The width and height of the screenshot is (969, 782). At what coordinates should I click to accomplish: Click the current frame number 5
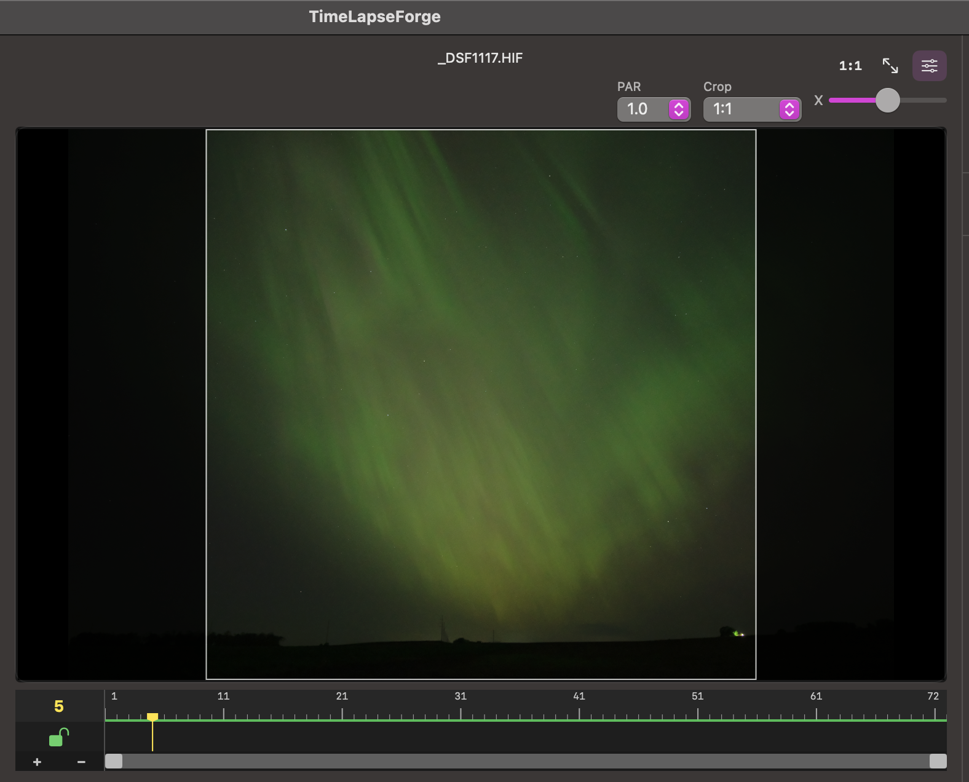pos(59,706)
